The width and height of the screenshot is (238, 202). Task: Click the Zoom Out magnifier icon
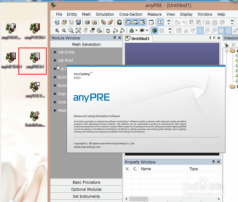tap(64, 30)
